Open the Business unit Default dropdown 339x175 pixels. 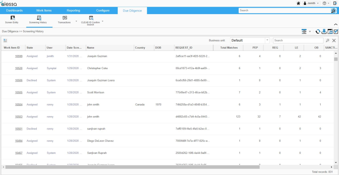pyautogui.click(x=267, y=41)
